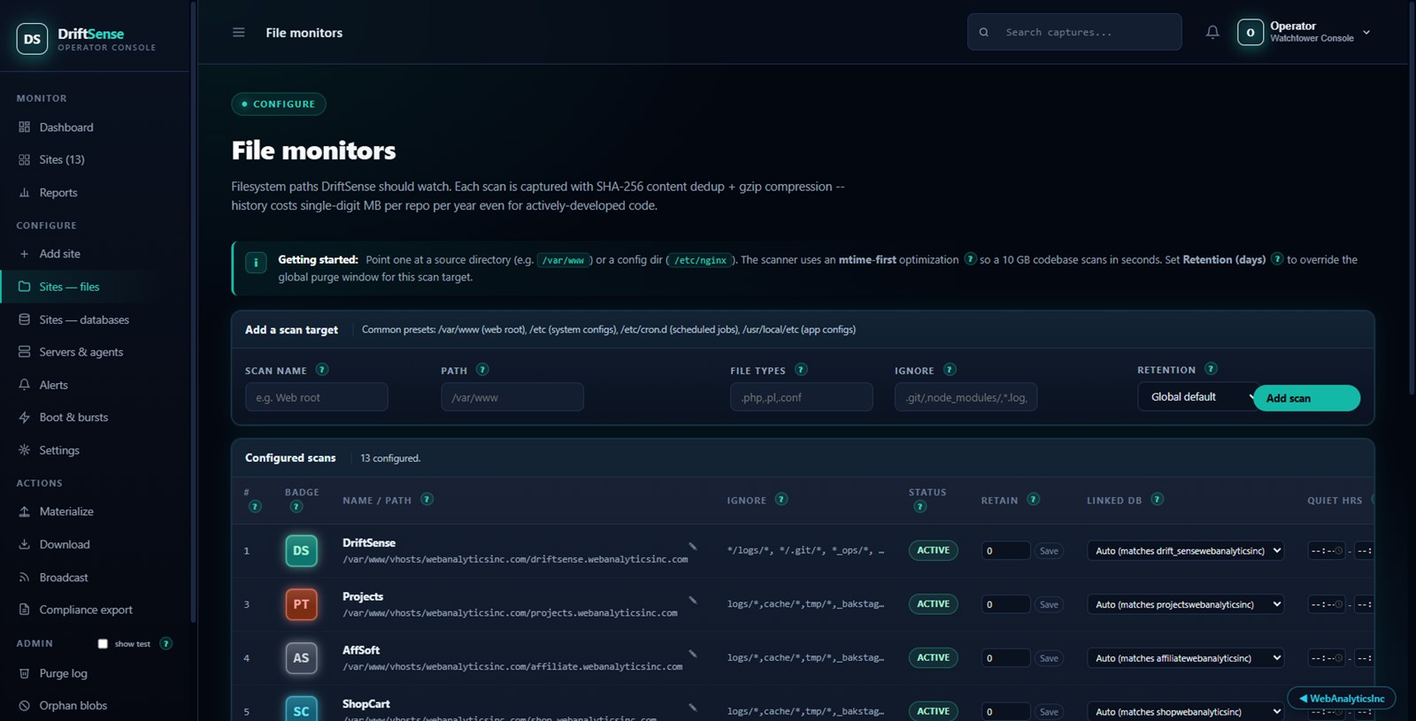This screenshot has height=721, width=1416.
Task: Toggle the hamburger sidebar menu
Action: point(238,33)
